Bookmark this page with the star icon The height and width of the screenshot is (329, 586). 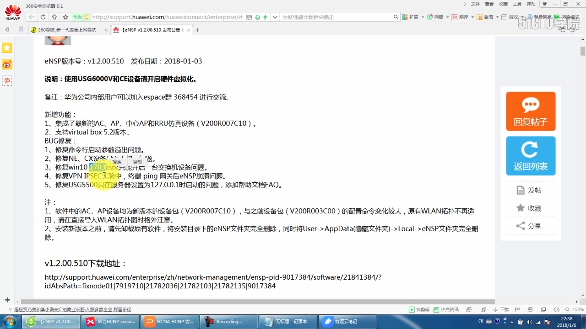pyautogui.click(x=65, y=17)
